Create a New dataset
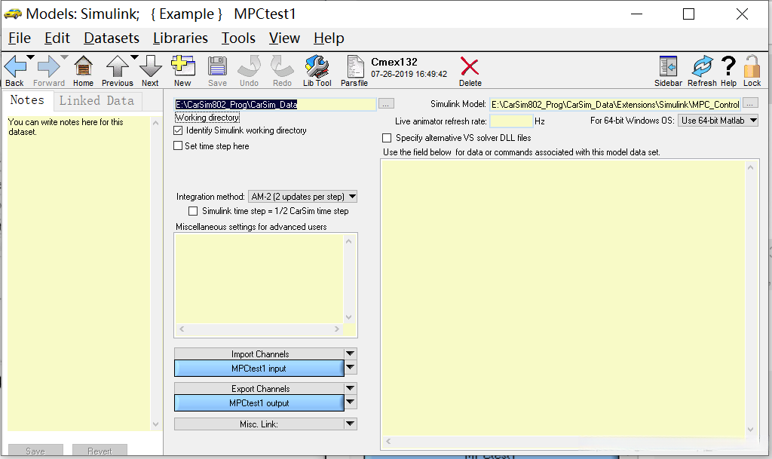Image resolution: width=772 pixels, height=459 pixels. 182,66
